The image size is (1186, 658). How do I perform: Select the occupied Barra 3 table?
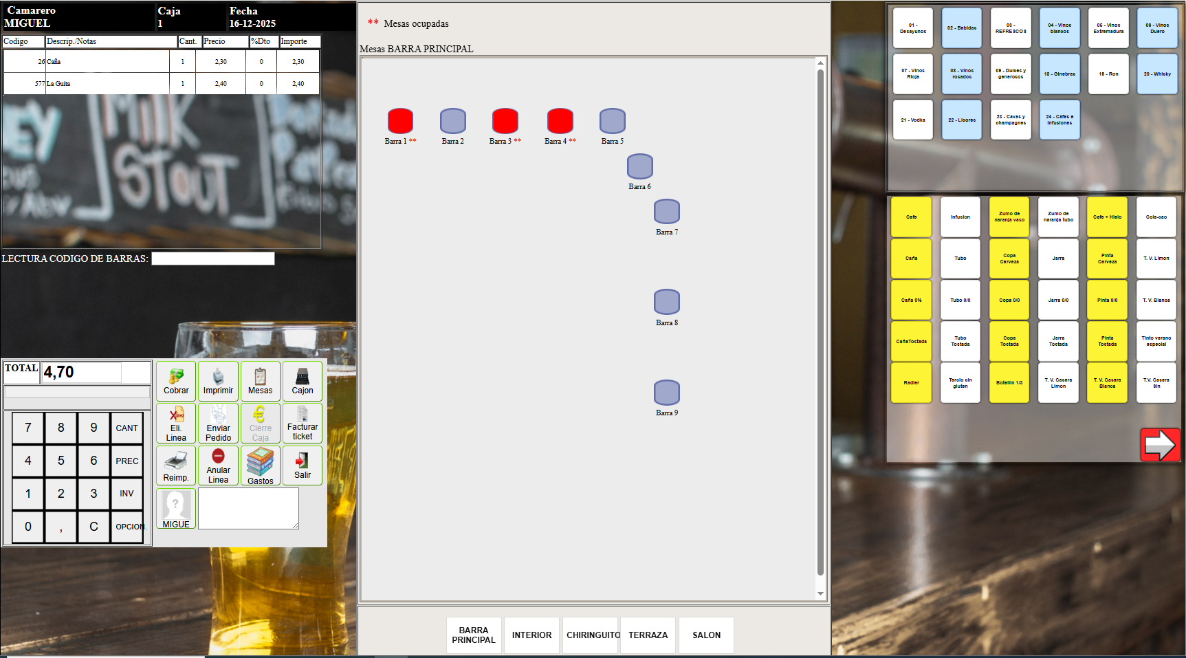coord(505,120)
